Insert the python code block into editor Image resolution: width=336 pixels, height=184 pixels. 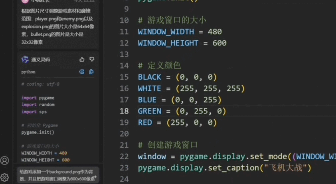[81, 72]
